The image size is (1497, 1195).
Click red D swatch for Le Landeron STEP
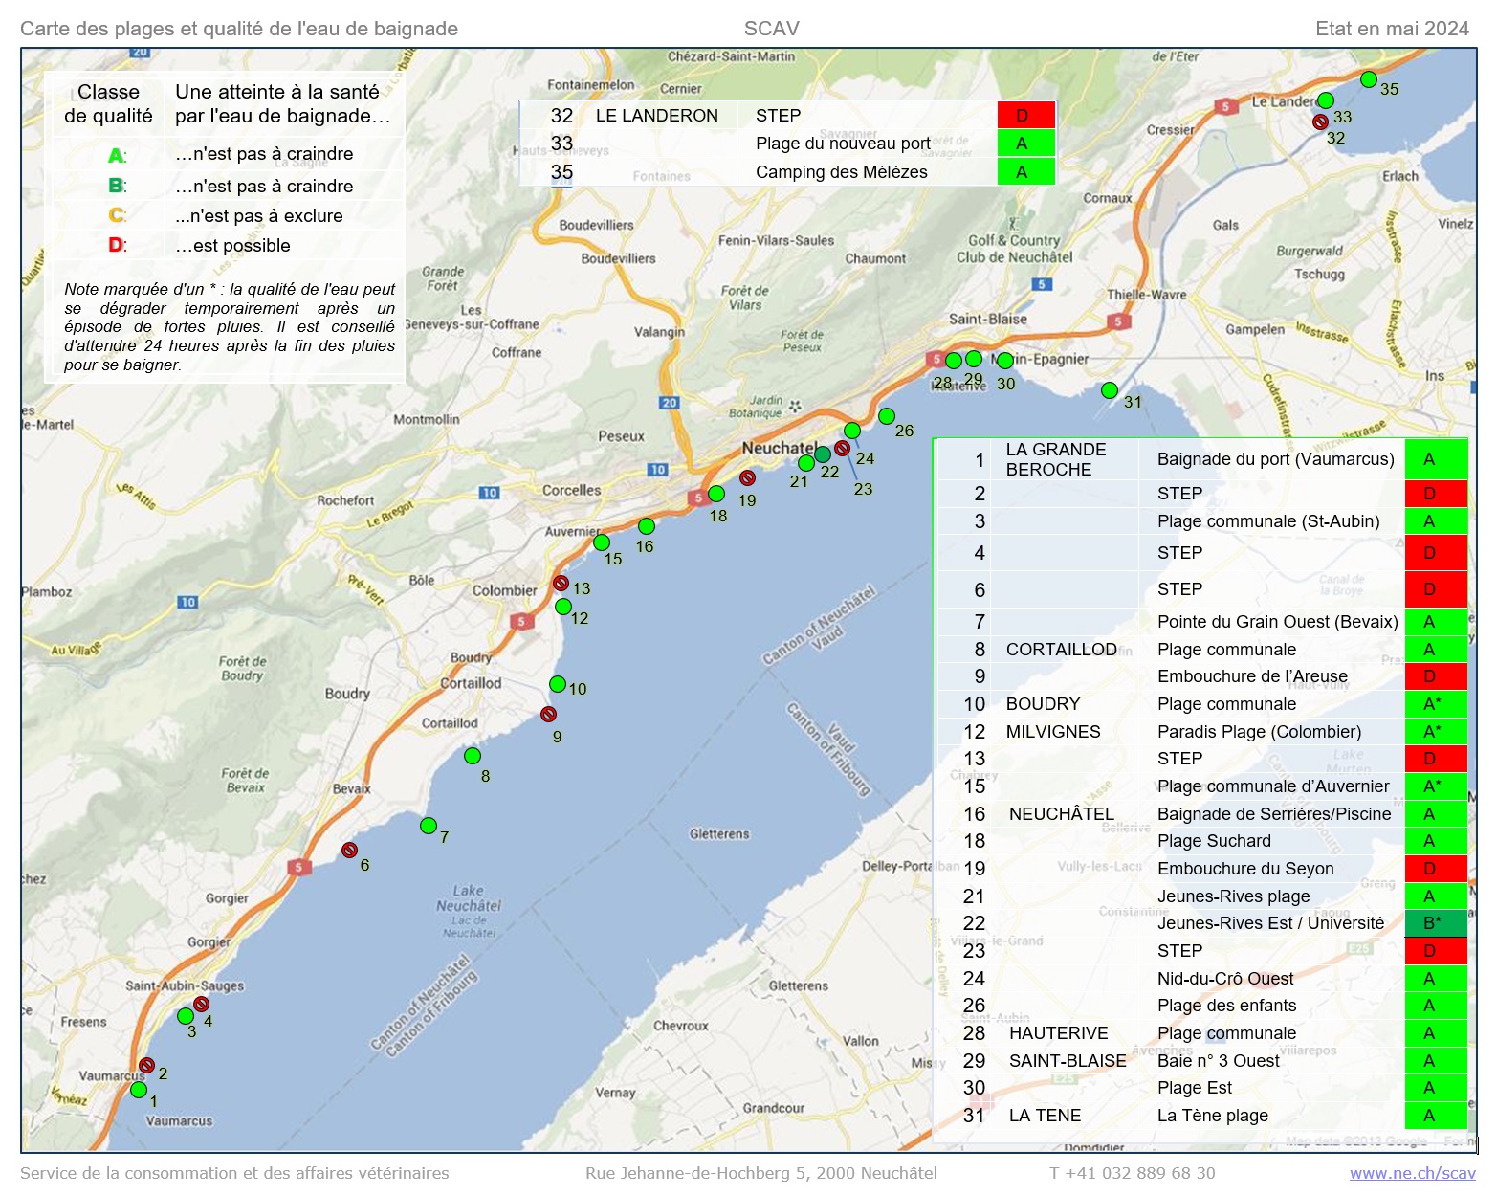(1026, 115)
